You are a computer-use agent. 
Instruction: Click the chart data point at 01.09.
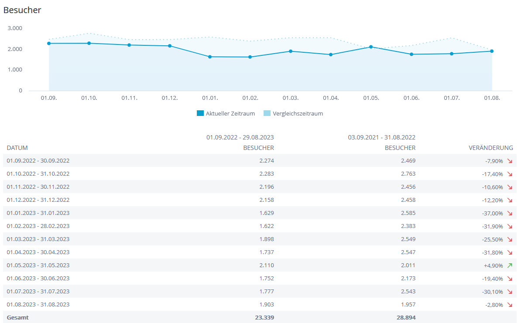tap(49, 43)
